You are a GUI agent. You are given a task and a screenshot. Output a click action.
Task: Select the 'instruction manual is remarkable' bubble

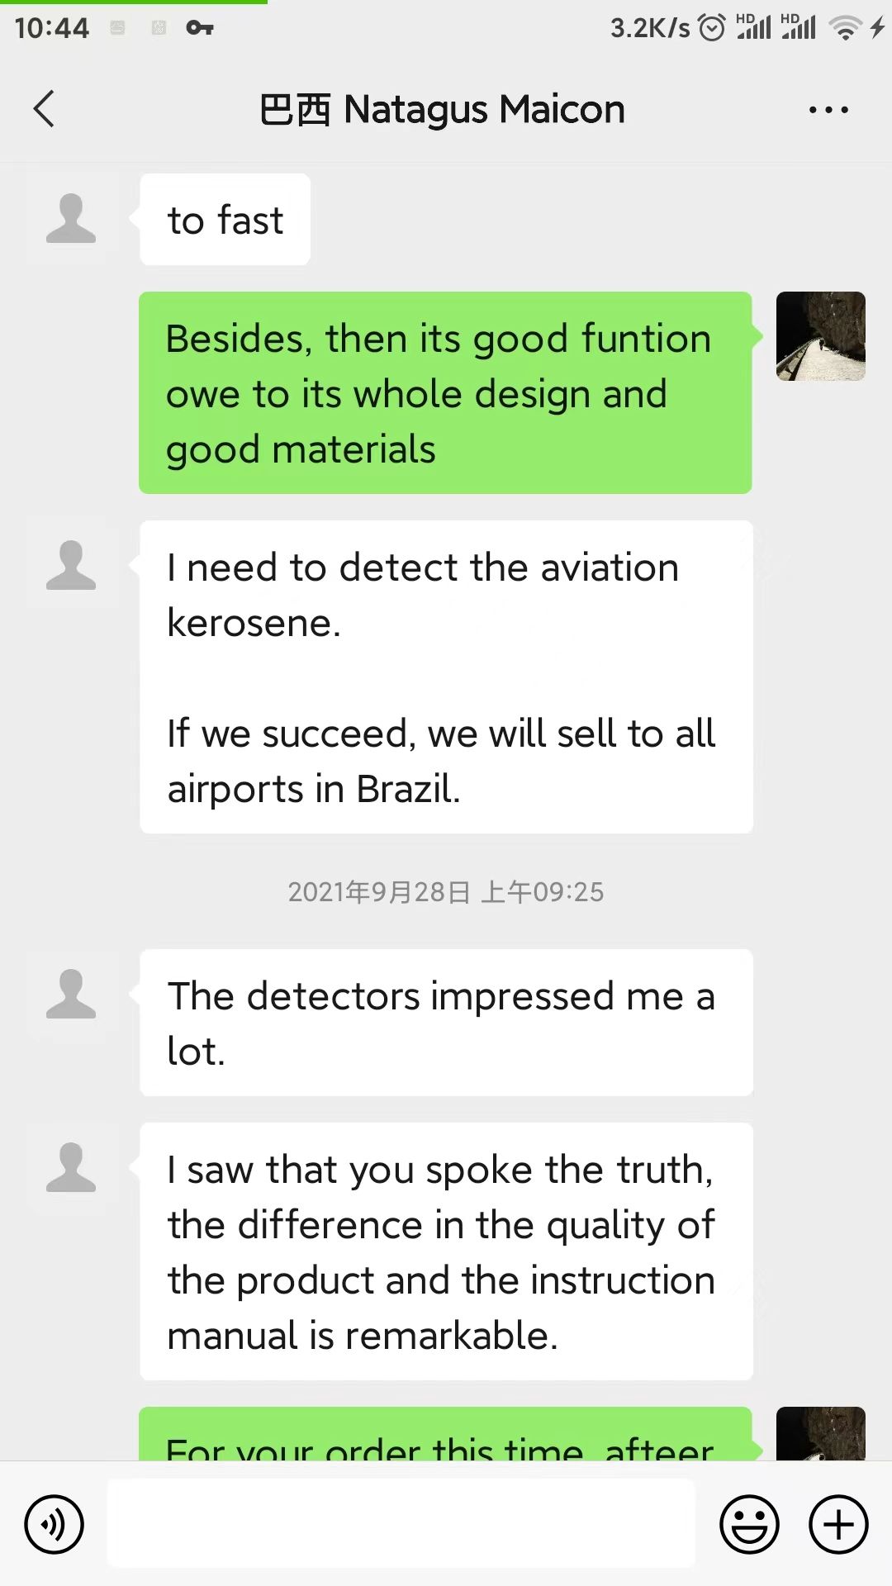click(x=446, y=1251)
